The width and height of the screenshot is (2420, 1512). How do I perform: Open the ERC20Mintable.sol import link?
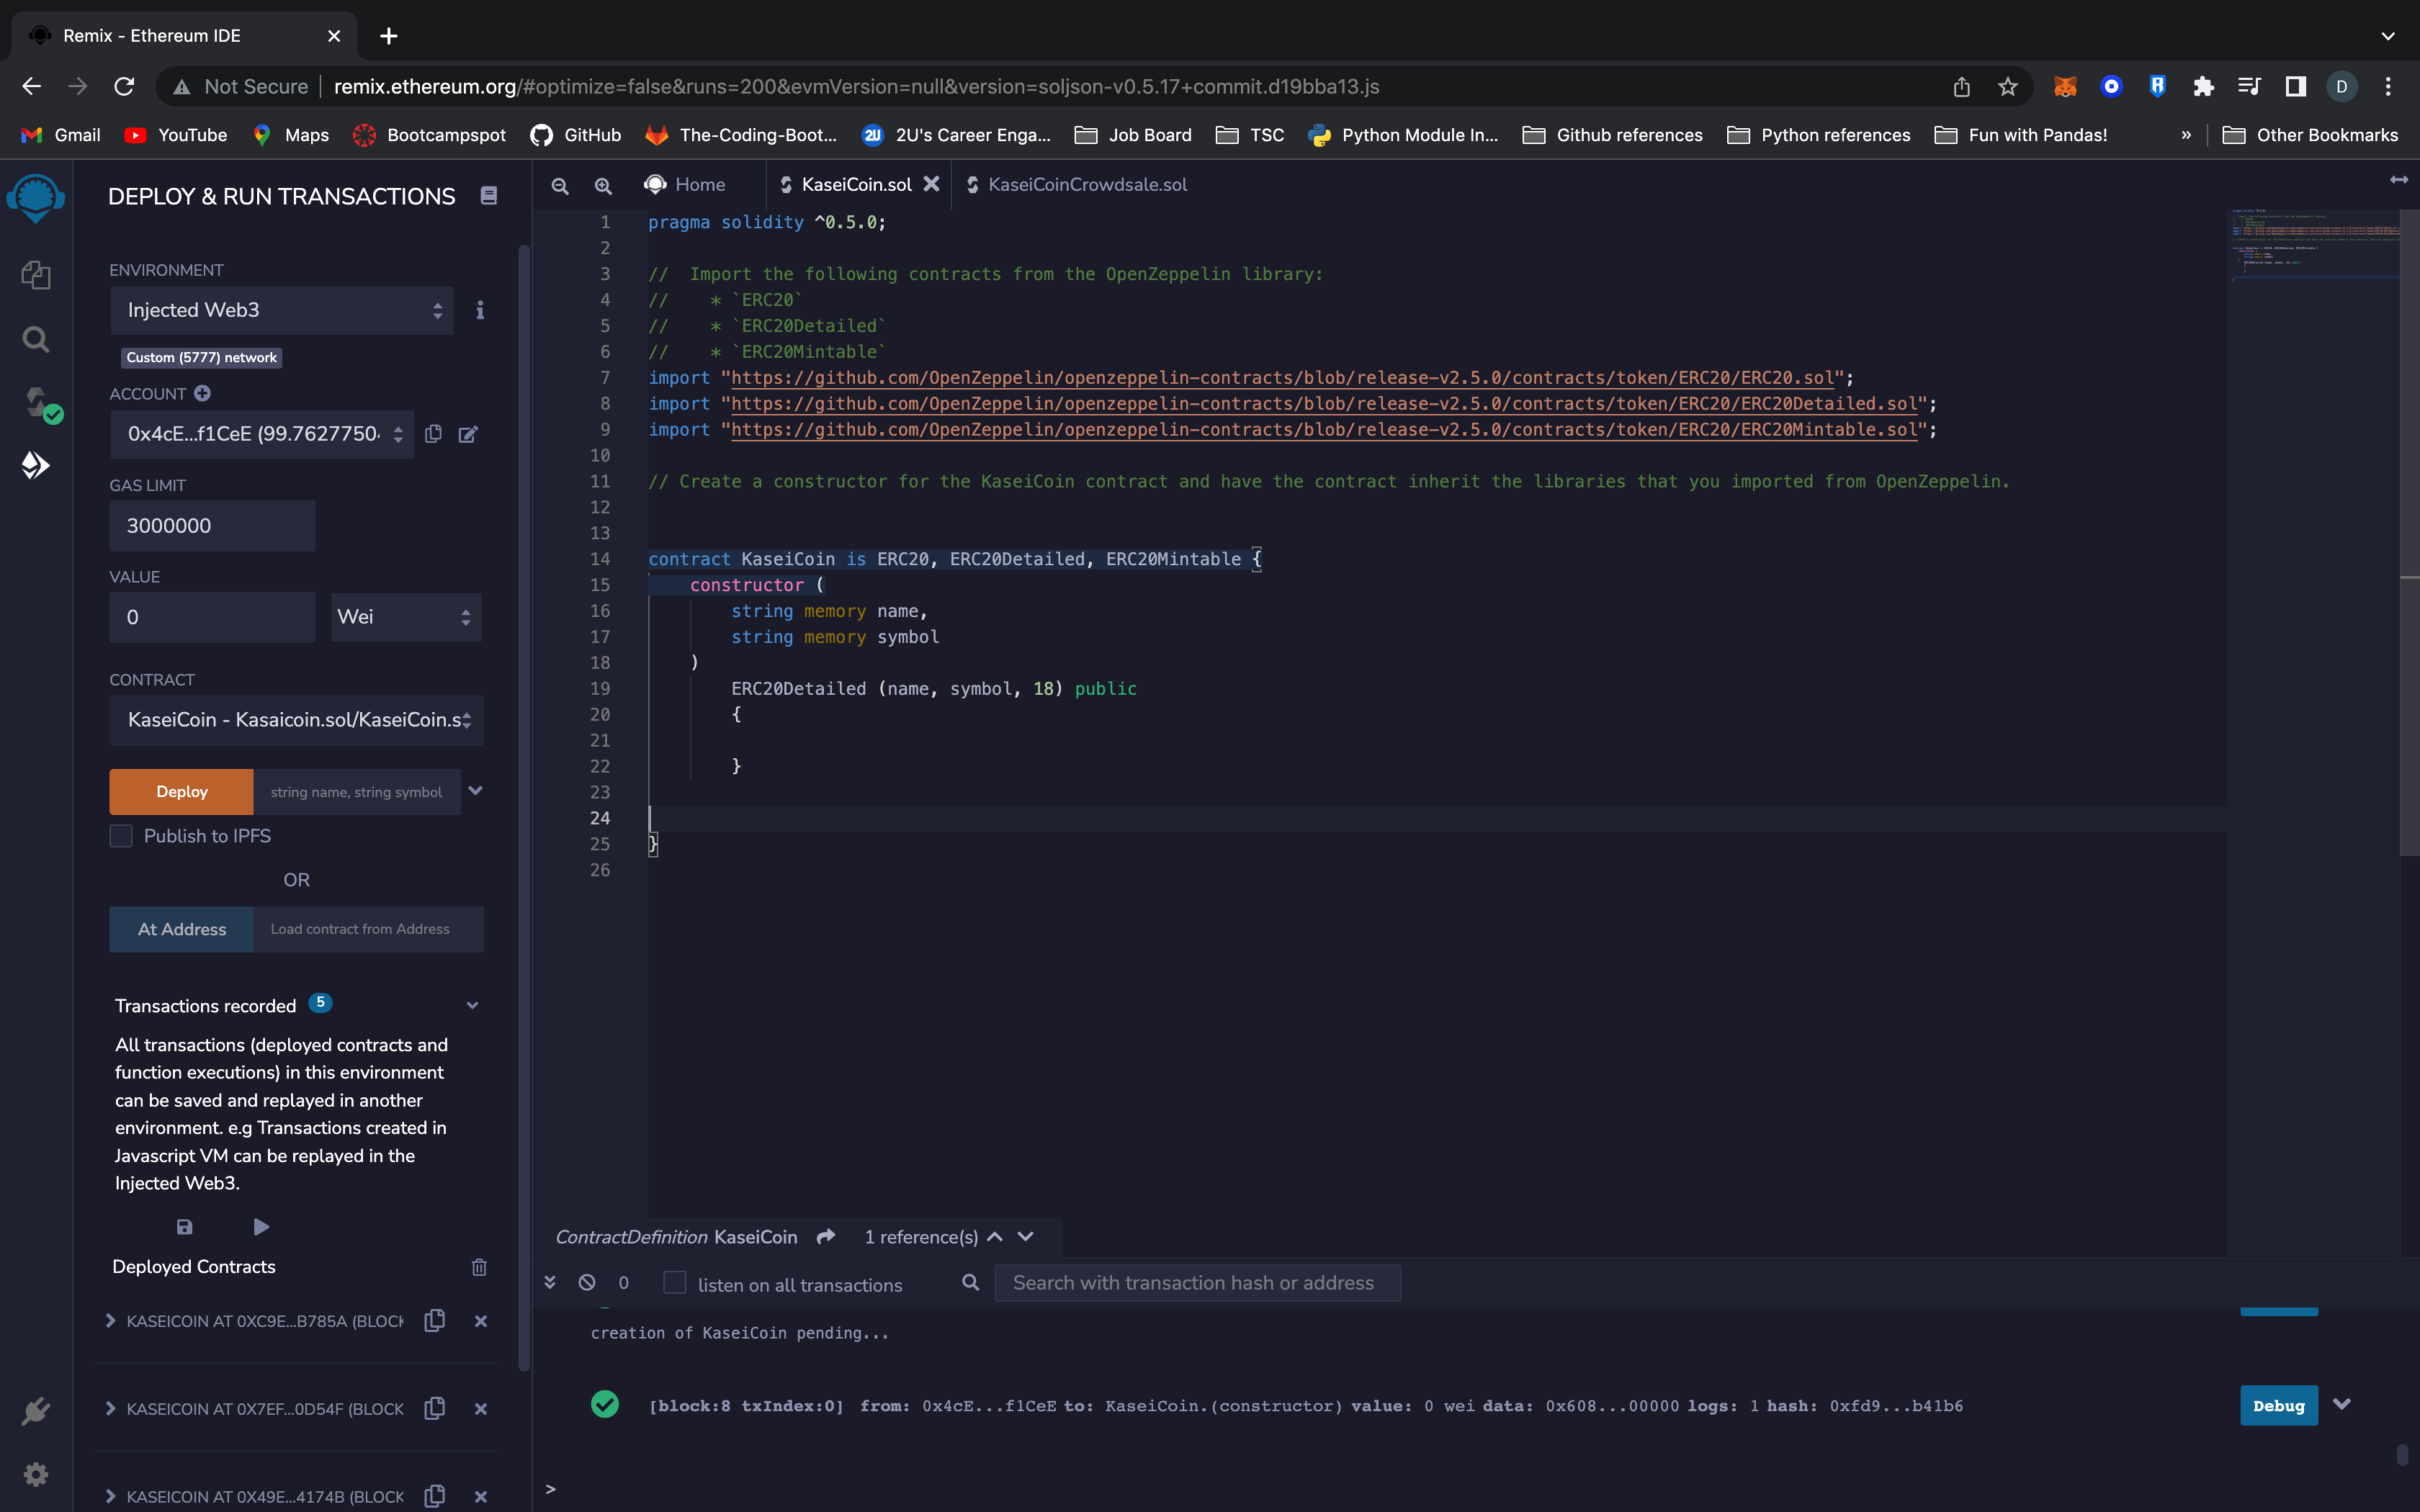[x=1324, y=430]
